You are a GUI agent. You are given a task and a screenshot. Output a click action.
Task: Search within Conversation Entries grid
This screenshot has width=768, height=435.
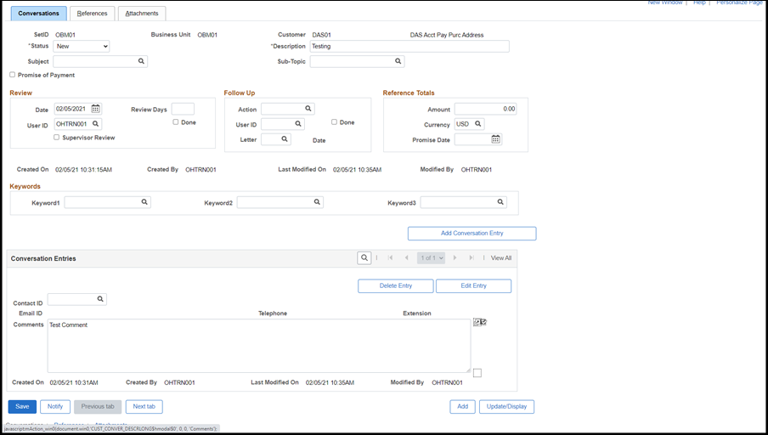point(364,257)
